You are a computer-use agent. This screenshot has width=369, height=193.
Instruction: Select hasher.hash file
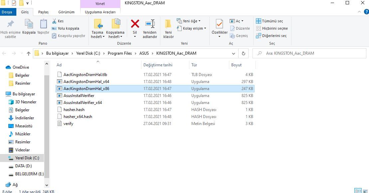click(x=155, y=110)
